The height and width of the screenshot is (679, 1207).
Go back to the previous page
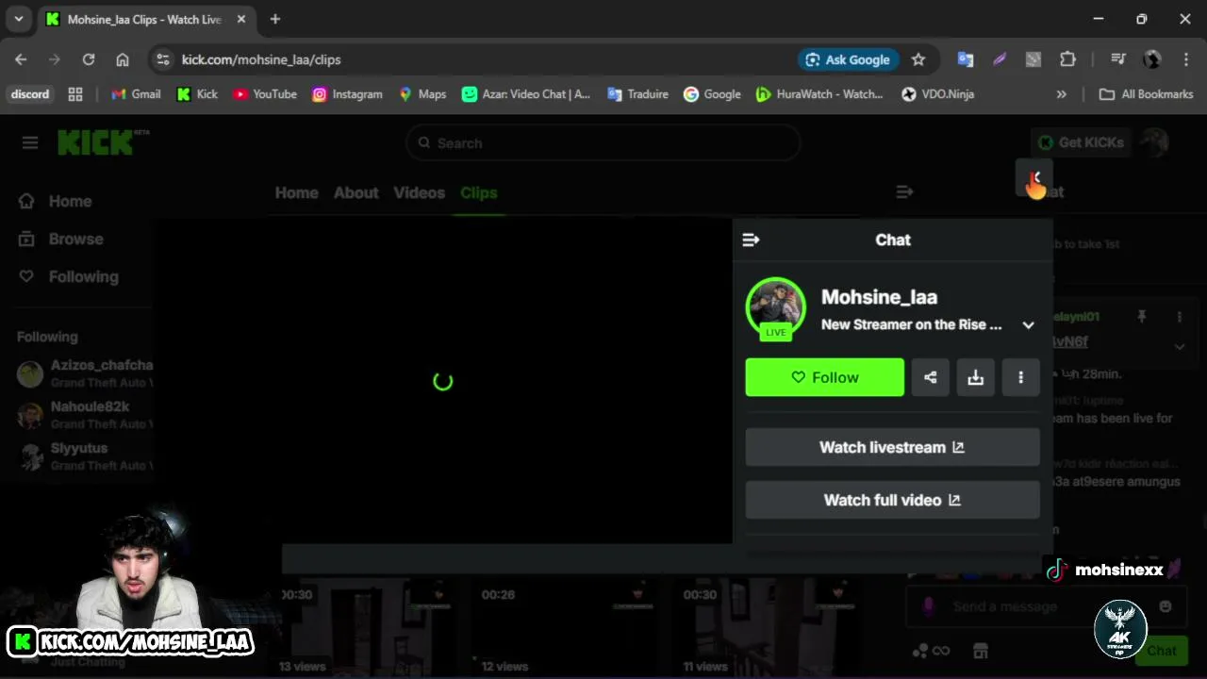(x=21, y=59)
